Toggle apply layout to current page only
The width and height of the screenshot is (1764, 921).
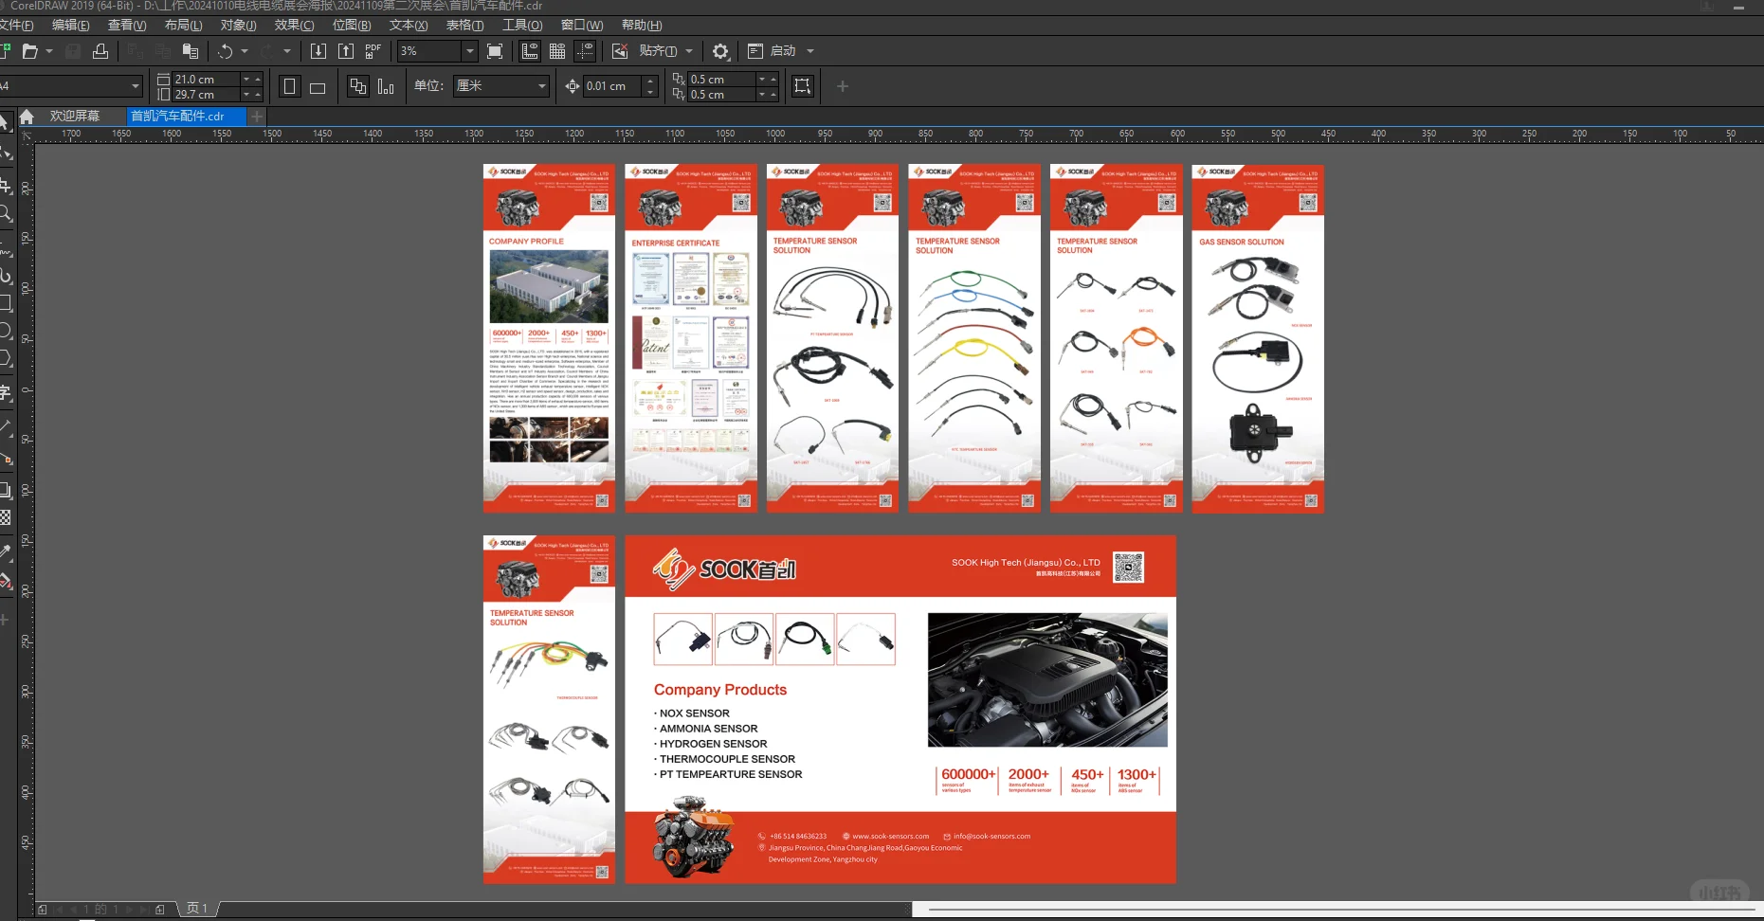(x=386, y=87)
